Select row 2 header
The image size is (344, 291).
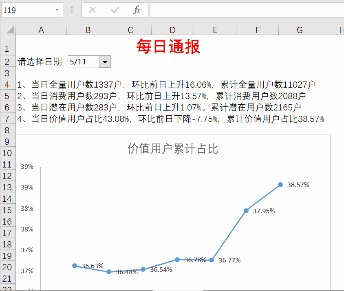[x=8, y=62]
